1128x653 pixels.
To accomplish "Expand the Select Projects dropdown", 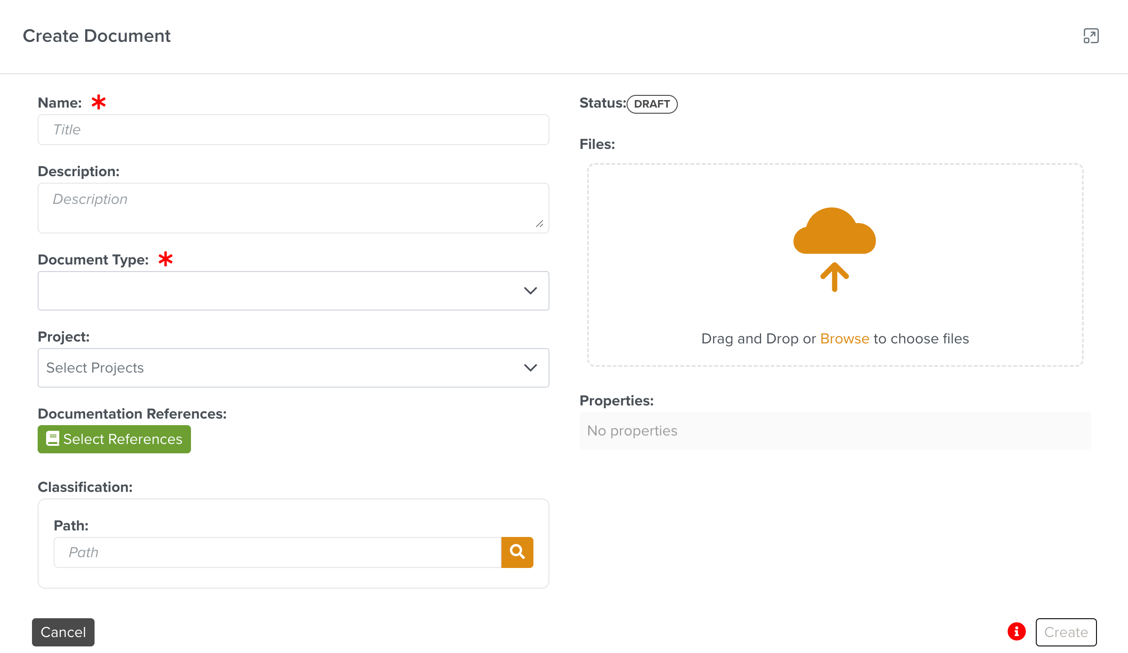I will [x=282, y=367].
